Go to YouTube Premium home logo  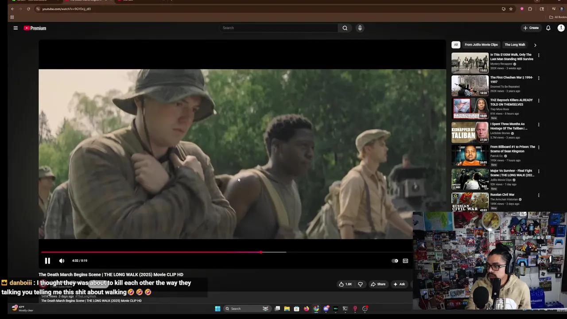(x=35, y=28)
